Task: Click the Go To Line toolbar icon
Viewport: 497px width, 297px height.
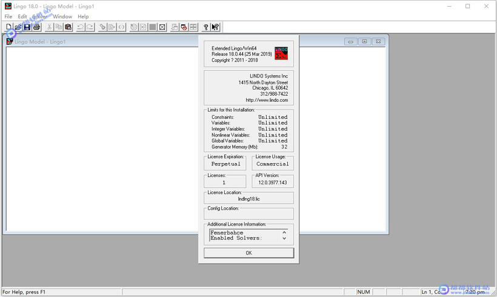Action: click(x=112, y=27)
